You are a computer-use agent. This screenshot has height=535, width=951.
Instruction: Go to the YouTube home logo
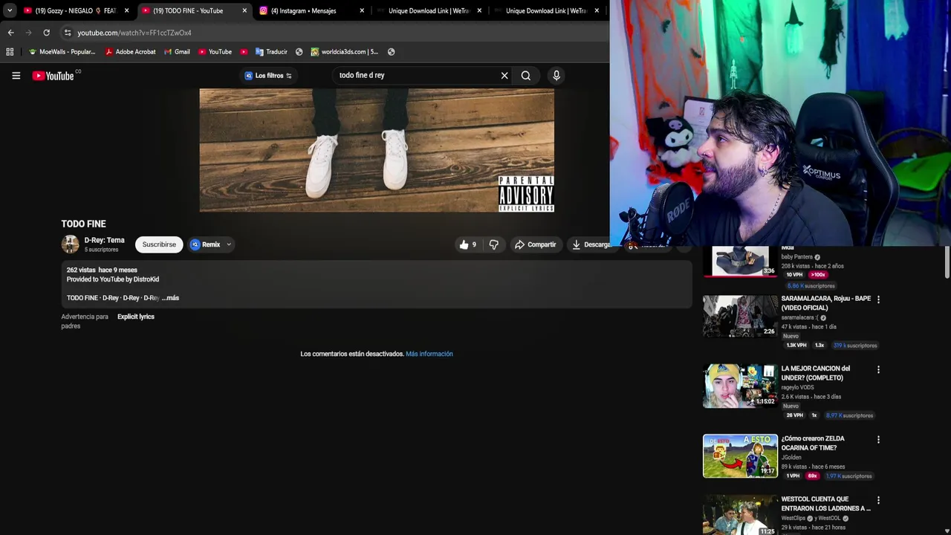click(x=53, y=76)
